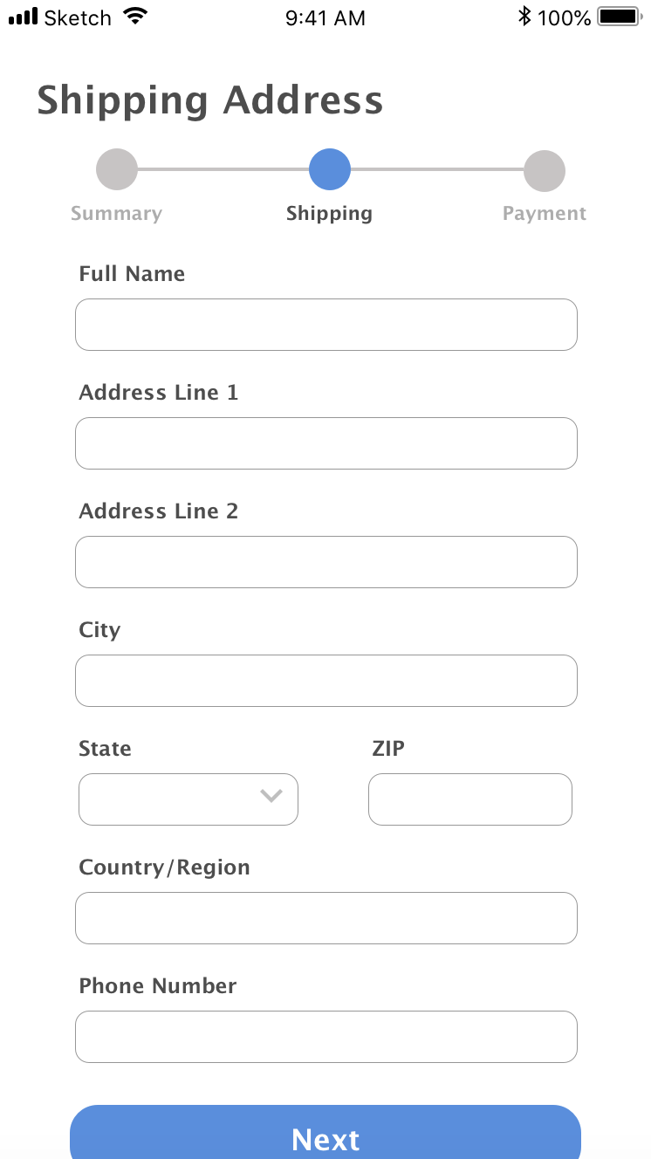The height and width of the screenshot is (1159, 651).
Task: Focus the Full Name input field
Action: (x=326, y=325)
